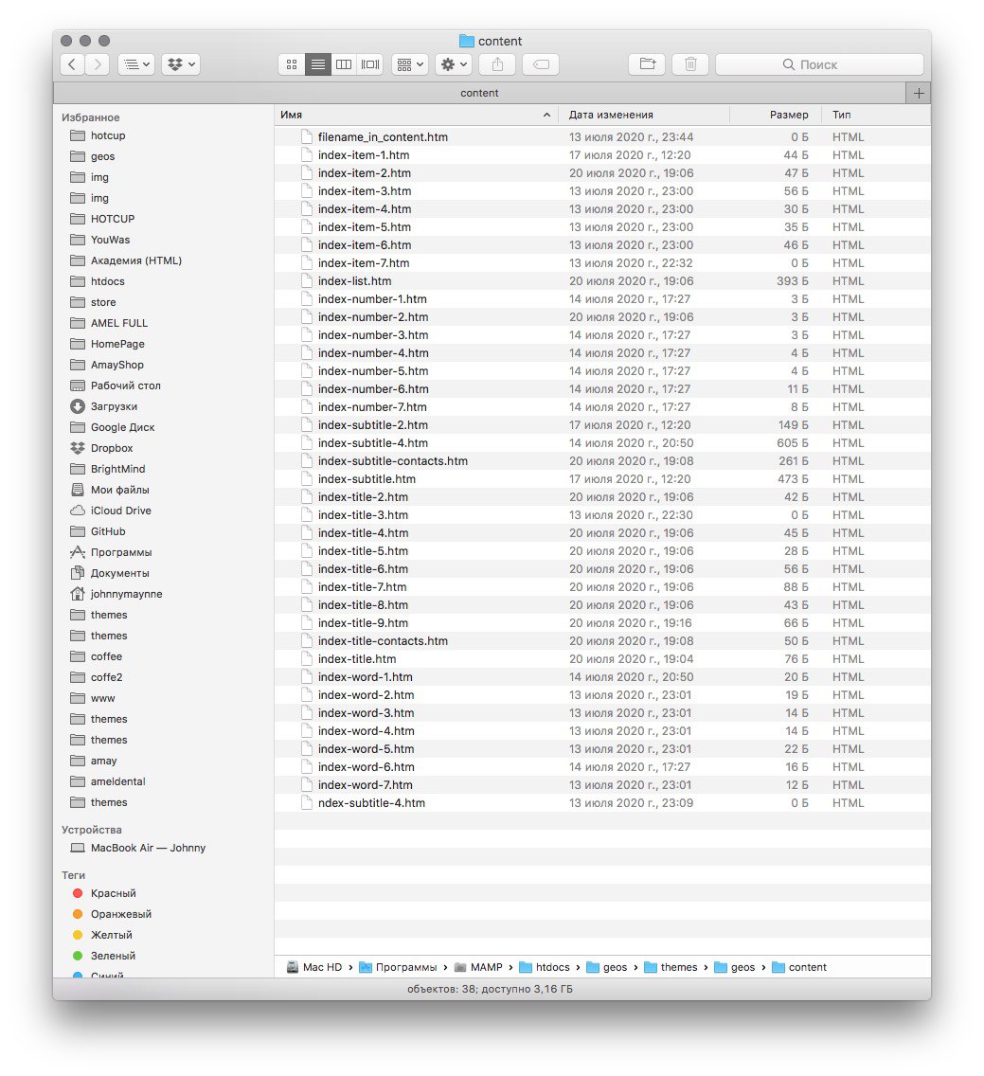Image resolution: width=984 pixels, height=1076 pixels.
Task: Open iCloud Drive in the sidebar
Action: pyautogui.click(x=121, y=511)
